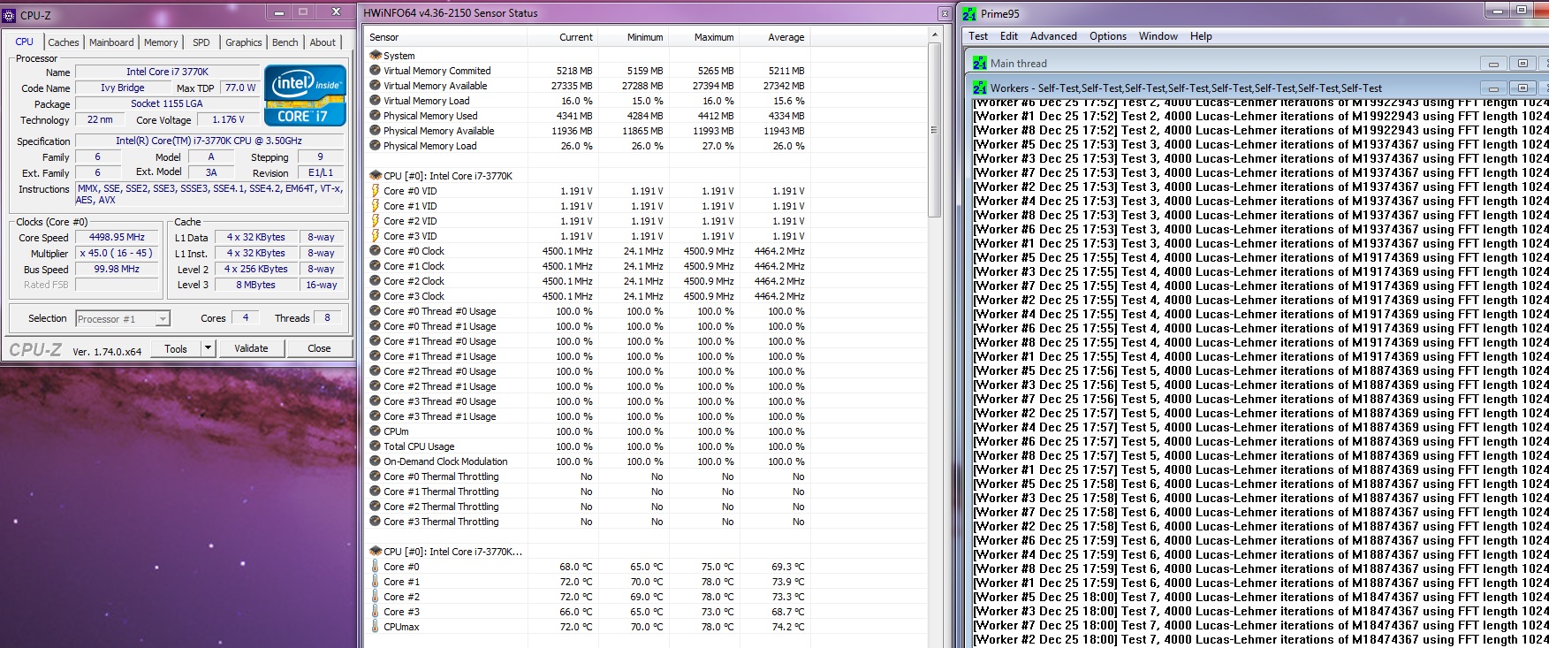This screenshot has width=1549, height=648.
Task: Select the Virtual Memory Available sensor icon
Action: click(376, 85)
